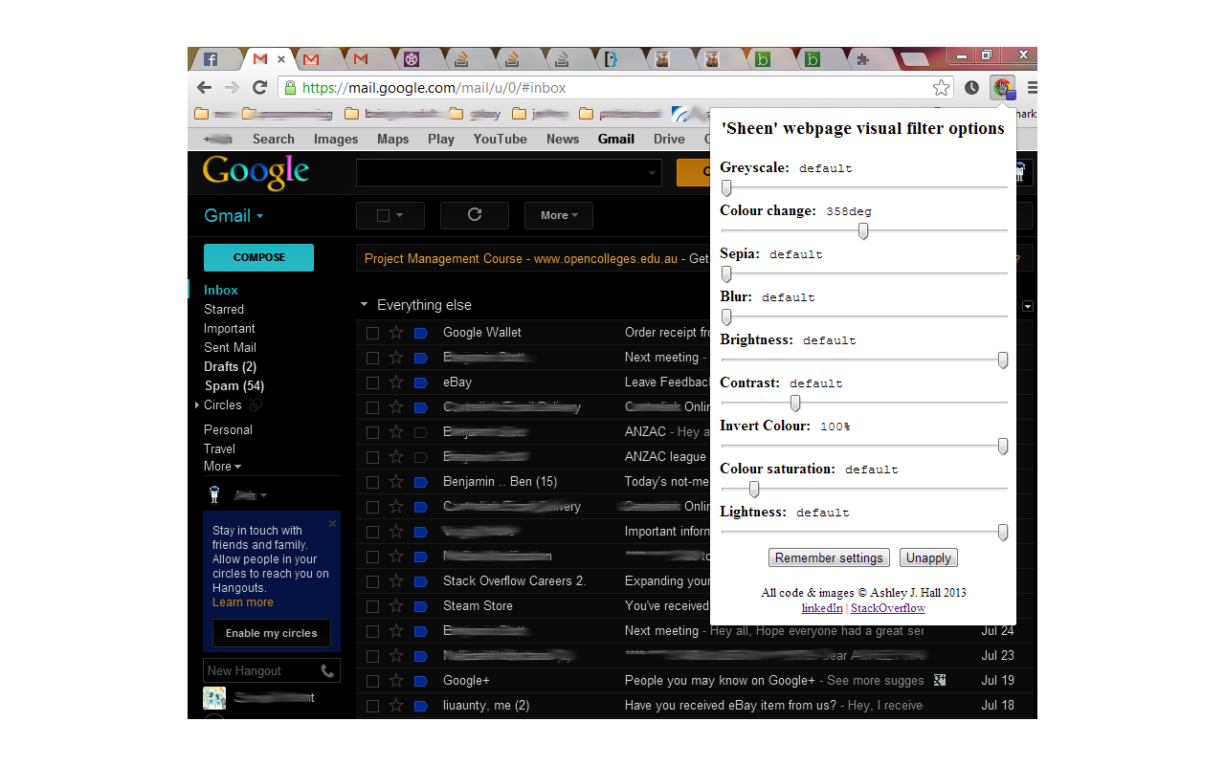
Task: Click Learn more in Hangouts promo
Action: (x=243, y=602)
